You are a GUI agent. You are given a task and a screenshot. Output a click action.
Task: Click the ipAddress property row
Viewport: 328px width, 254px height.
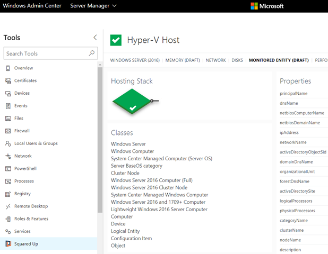pyautogui.click(x=304, y=132)
